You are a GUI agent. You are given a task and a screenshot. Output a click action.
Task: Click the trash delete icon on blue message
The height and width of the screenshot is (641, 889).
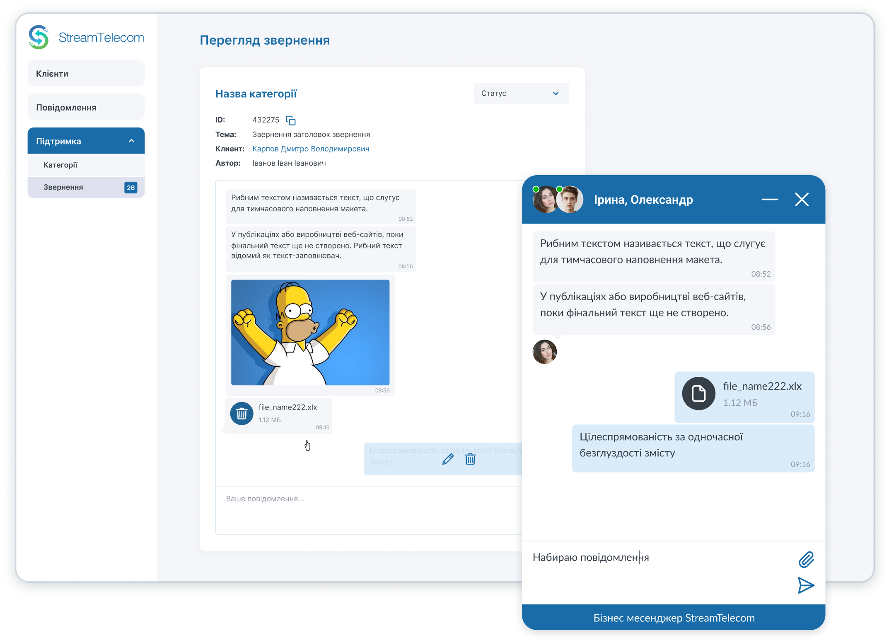tap(470, 459)
